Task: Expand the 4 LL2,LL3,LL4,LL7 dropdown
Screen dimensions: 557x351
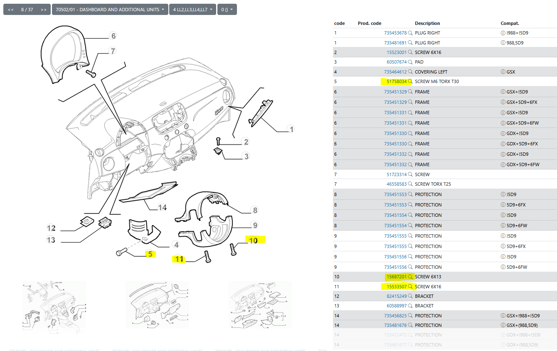Action: pos(192,10)
